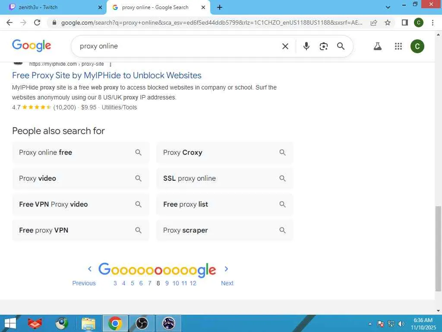442x332 pixels.
Task: Click the address bar URL
Action: pos(212,22)
